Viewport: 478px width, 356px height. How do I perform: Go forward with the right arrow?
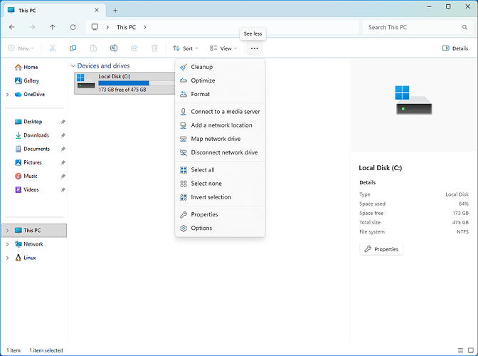32,27
